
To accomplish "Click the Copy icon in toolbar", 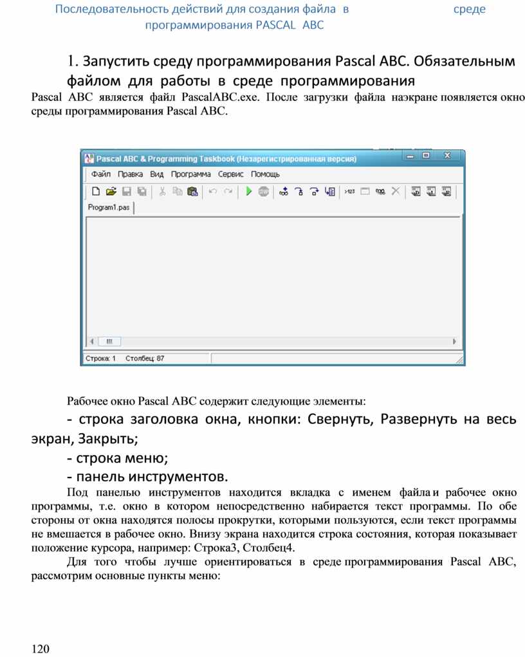I will click(177, 191).
